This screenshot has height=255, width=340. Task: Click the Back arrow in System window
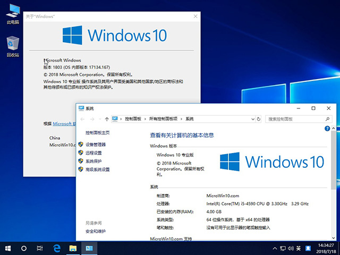pos(82,119)
